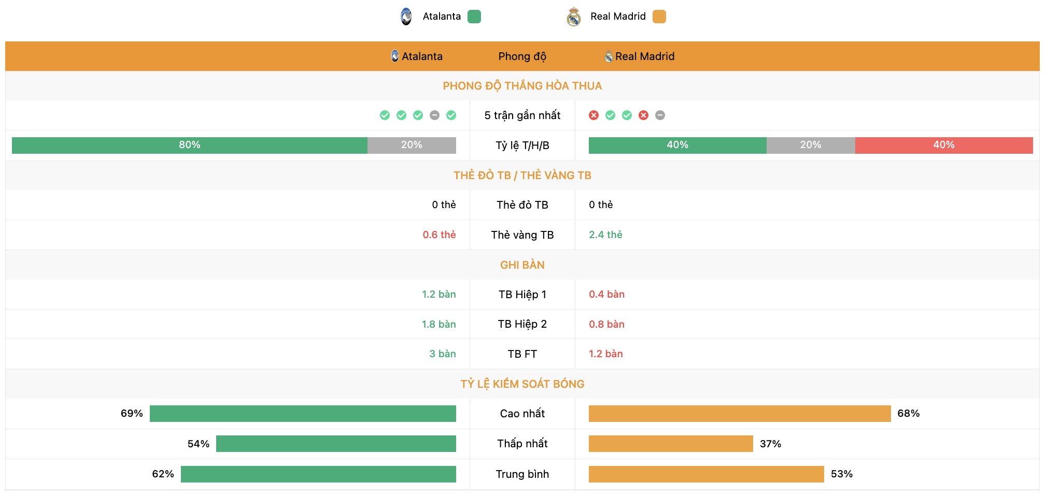Viewport: 1046px width, 497px height.
Task: Click Atalanta's 20% draw bar segment
Action: 412,145
